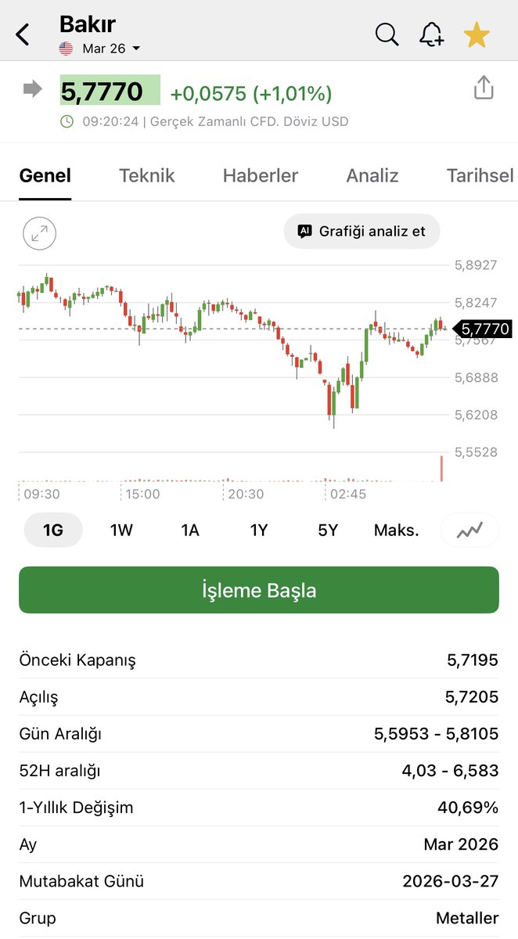Select the Maks. timeframe
Image resolution: width=518 pixels, height=939 pixels.
pyautogui.click(x=397, y=530)
